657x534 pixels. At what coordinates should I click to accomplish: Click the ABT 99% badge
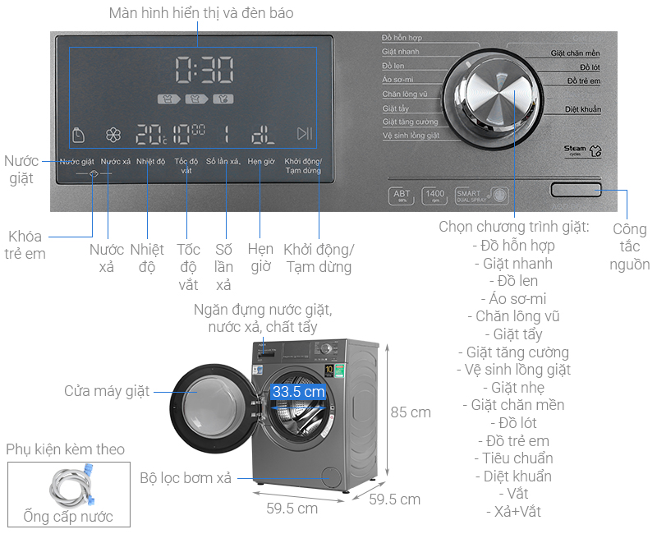402,196
